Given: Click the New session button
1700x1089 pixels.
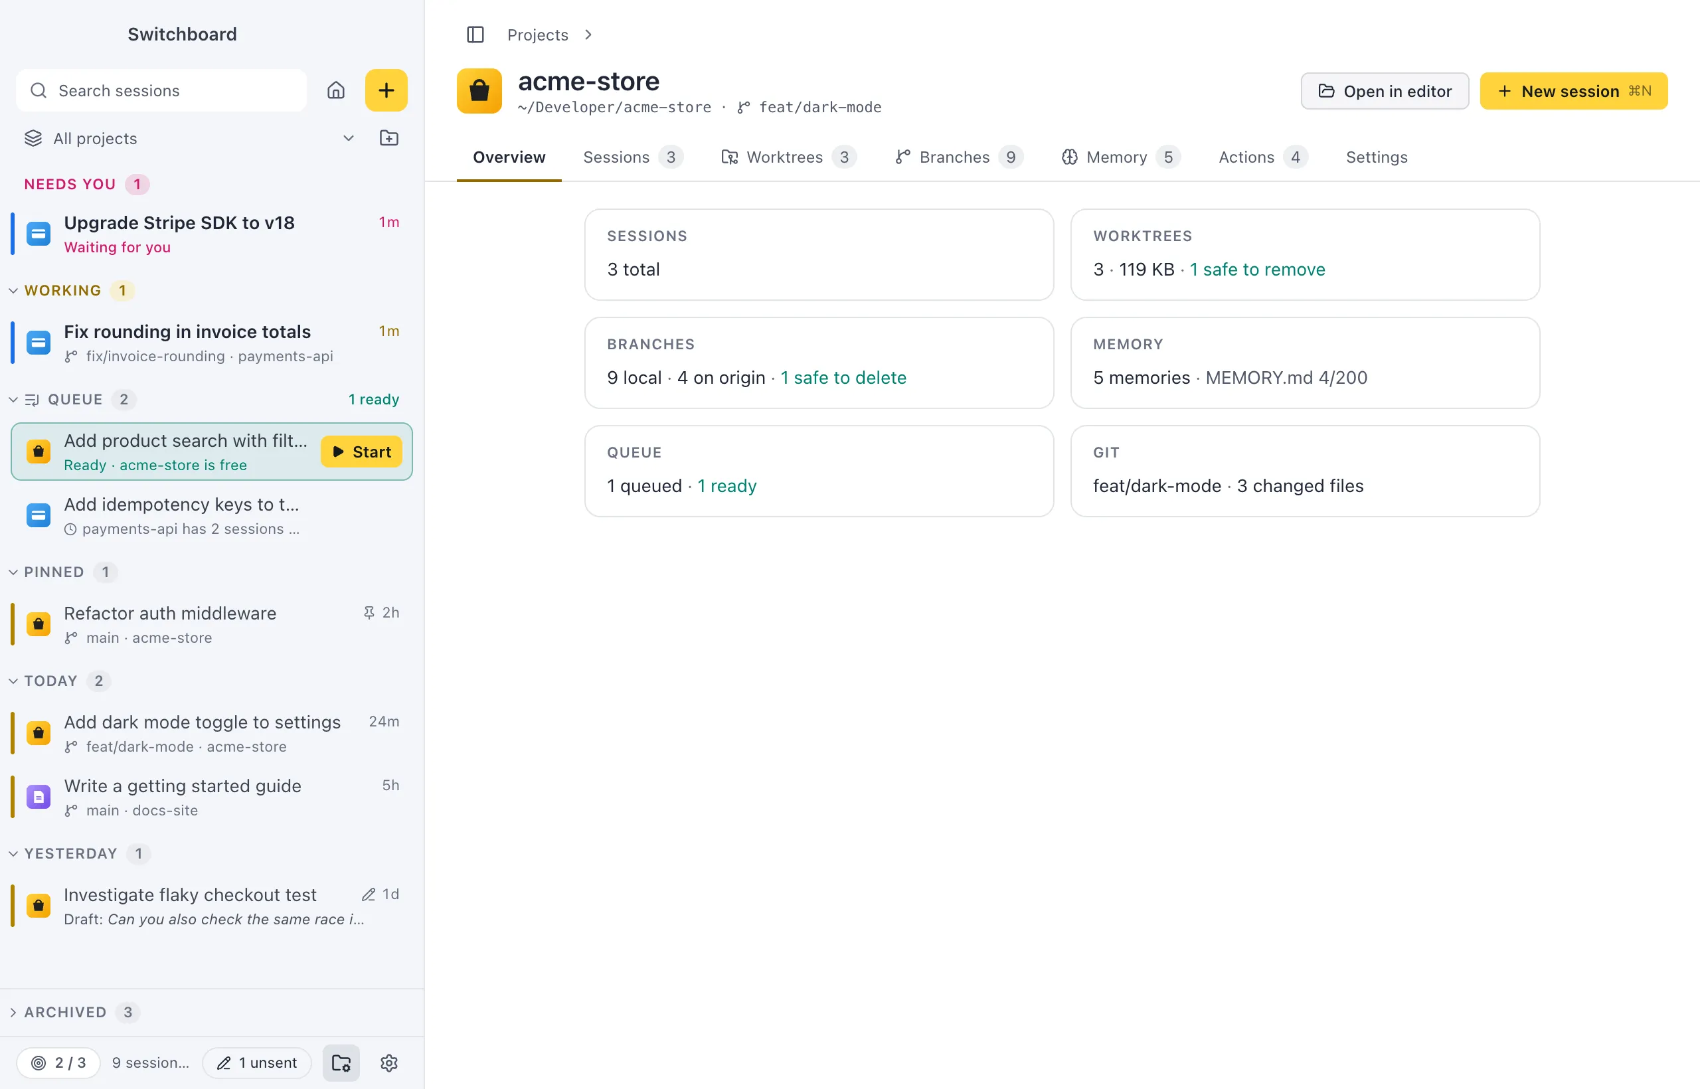Looking at the screenshot, I should click(x=1573, y=91).
